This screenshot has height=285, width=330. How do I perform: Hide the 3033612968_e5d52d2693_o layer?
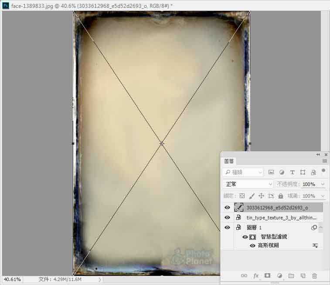click(227, 207)
